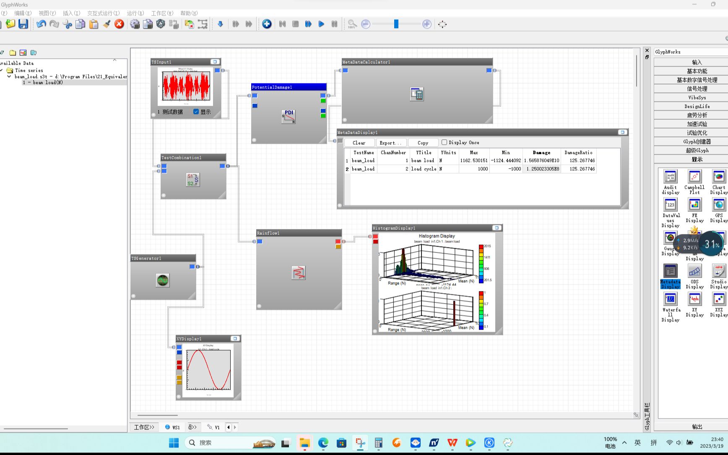Click the Paste clipboard icon
Viewport: 728px width, 455px height.
pos(94,24)
